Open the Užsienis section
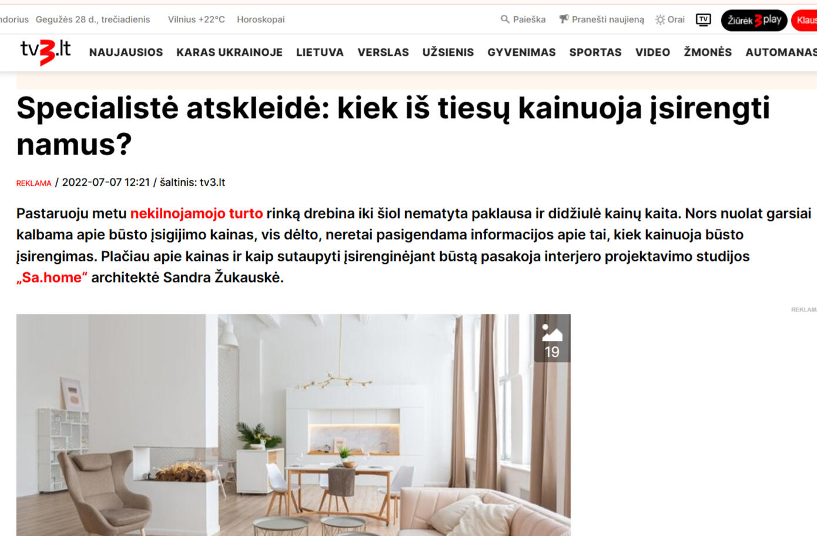Screen dimensions: 817x536 click(448, 52)
